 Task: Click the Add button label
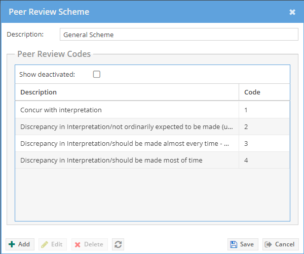(24, 244)
